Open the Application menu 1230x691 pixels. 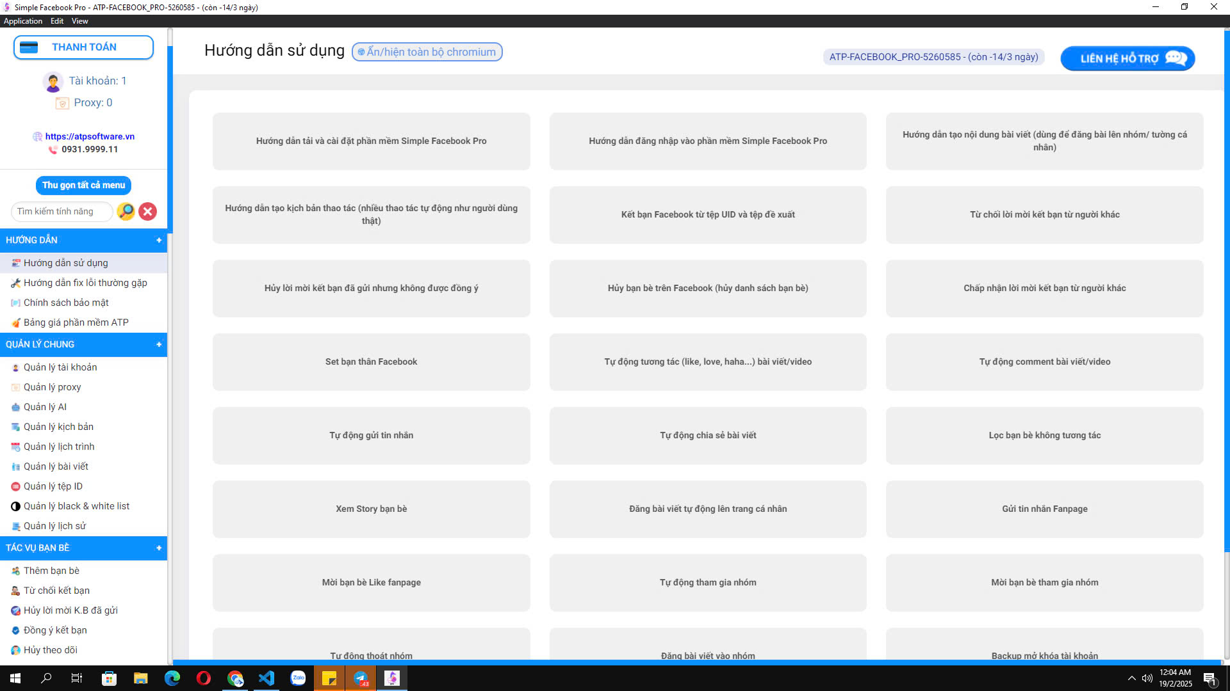(23, 21)
